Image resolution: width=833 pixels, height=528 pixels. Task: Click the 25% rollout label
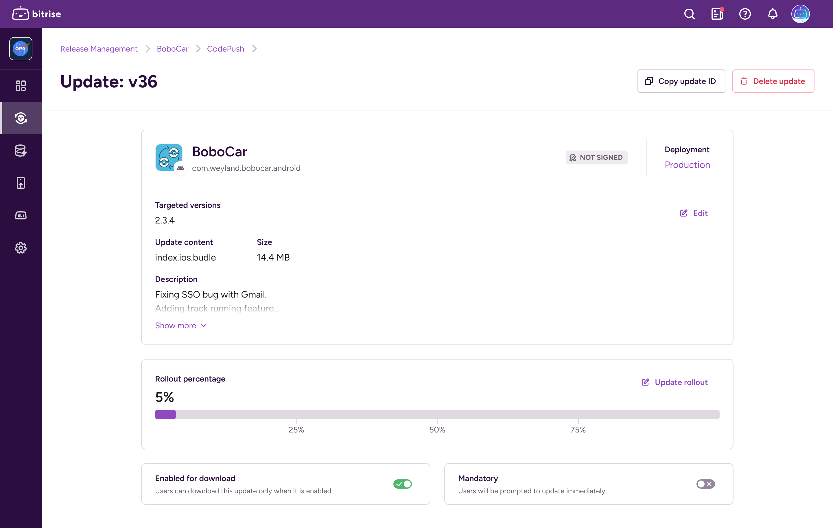296,430
